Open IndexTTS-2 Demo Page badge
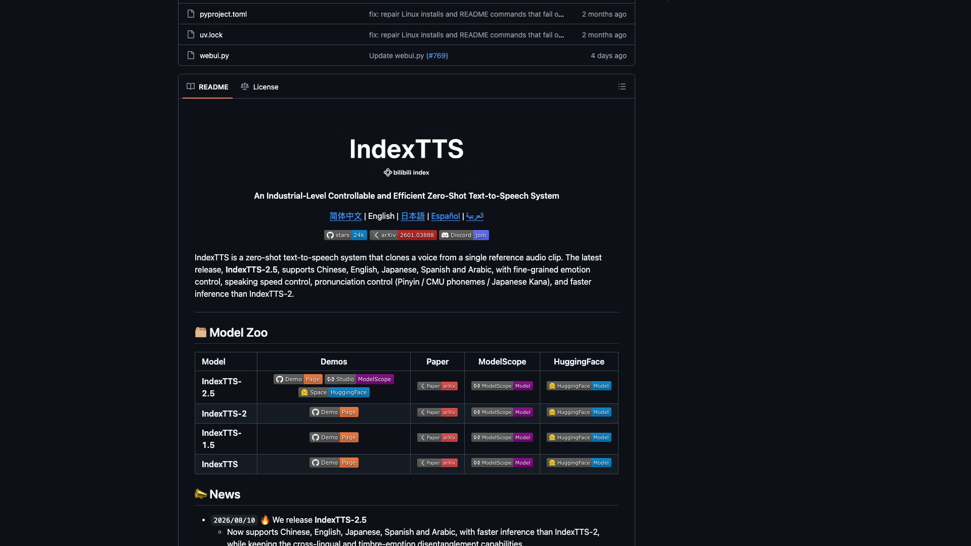The height and width of the screenshot is (546, 971). point(334,412)
